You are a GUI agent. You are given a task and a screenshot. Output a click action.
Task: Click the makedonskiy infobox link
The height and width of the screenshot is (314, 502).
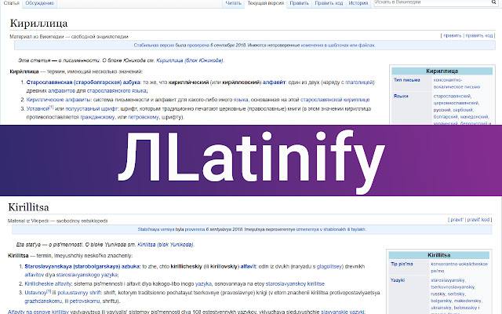pyautogui.click(x=467, y=301)
